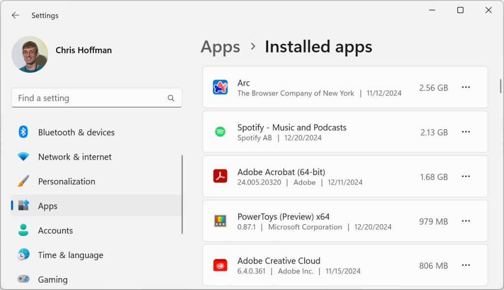Click the Network & internet Wi-Fi icon
The width and height of the screenshot is (504, 290).
[x=23, y=157]
